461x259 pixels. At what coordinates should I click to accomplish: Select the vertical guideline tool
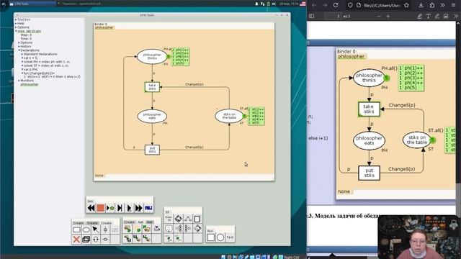coord(105,230)
